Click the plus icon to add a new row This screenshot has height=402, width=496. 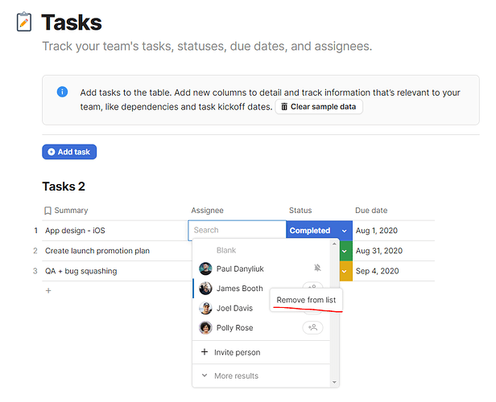[x=48, y=290]
